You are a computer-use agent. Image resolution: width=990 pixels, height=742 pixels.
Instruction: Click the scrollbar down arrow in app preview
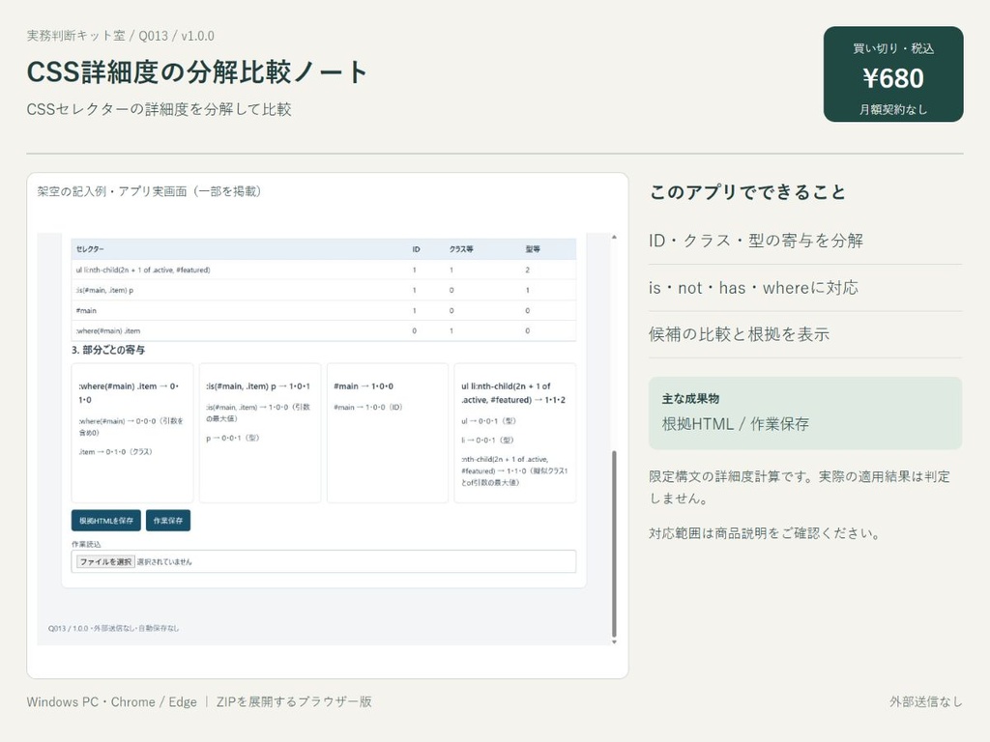tap(614, 642)
